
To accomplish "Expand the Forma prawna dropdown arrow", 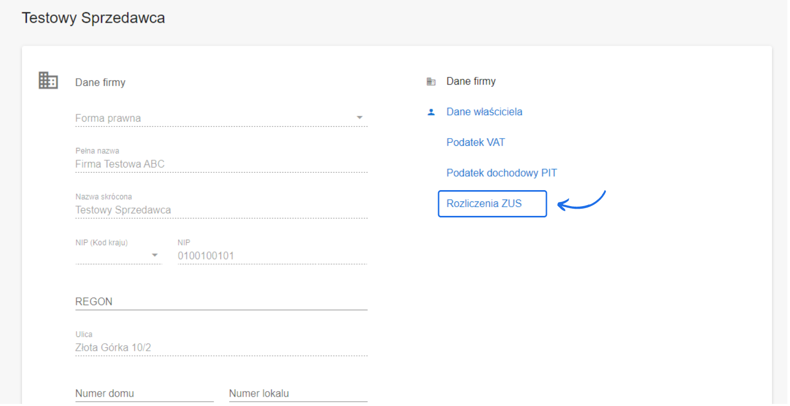I will (360, 118).
